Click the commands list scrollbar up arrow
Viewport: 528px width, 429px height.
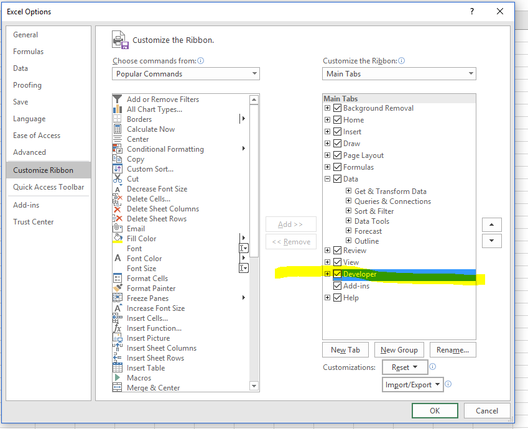254,99
